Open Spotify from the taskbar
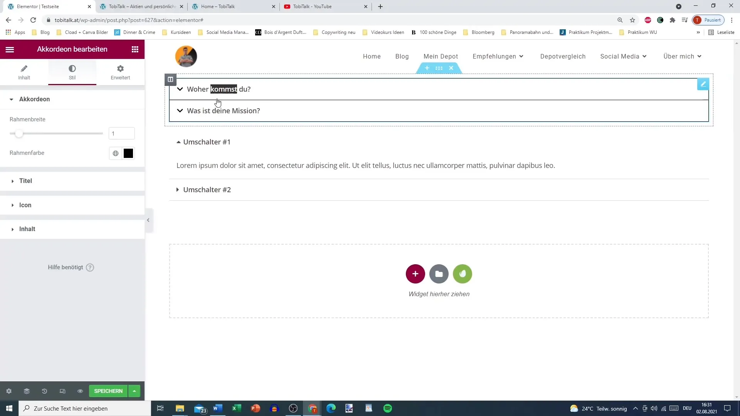740x416 pixels. pyautogui.click(x=388, y=408)
